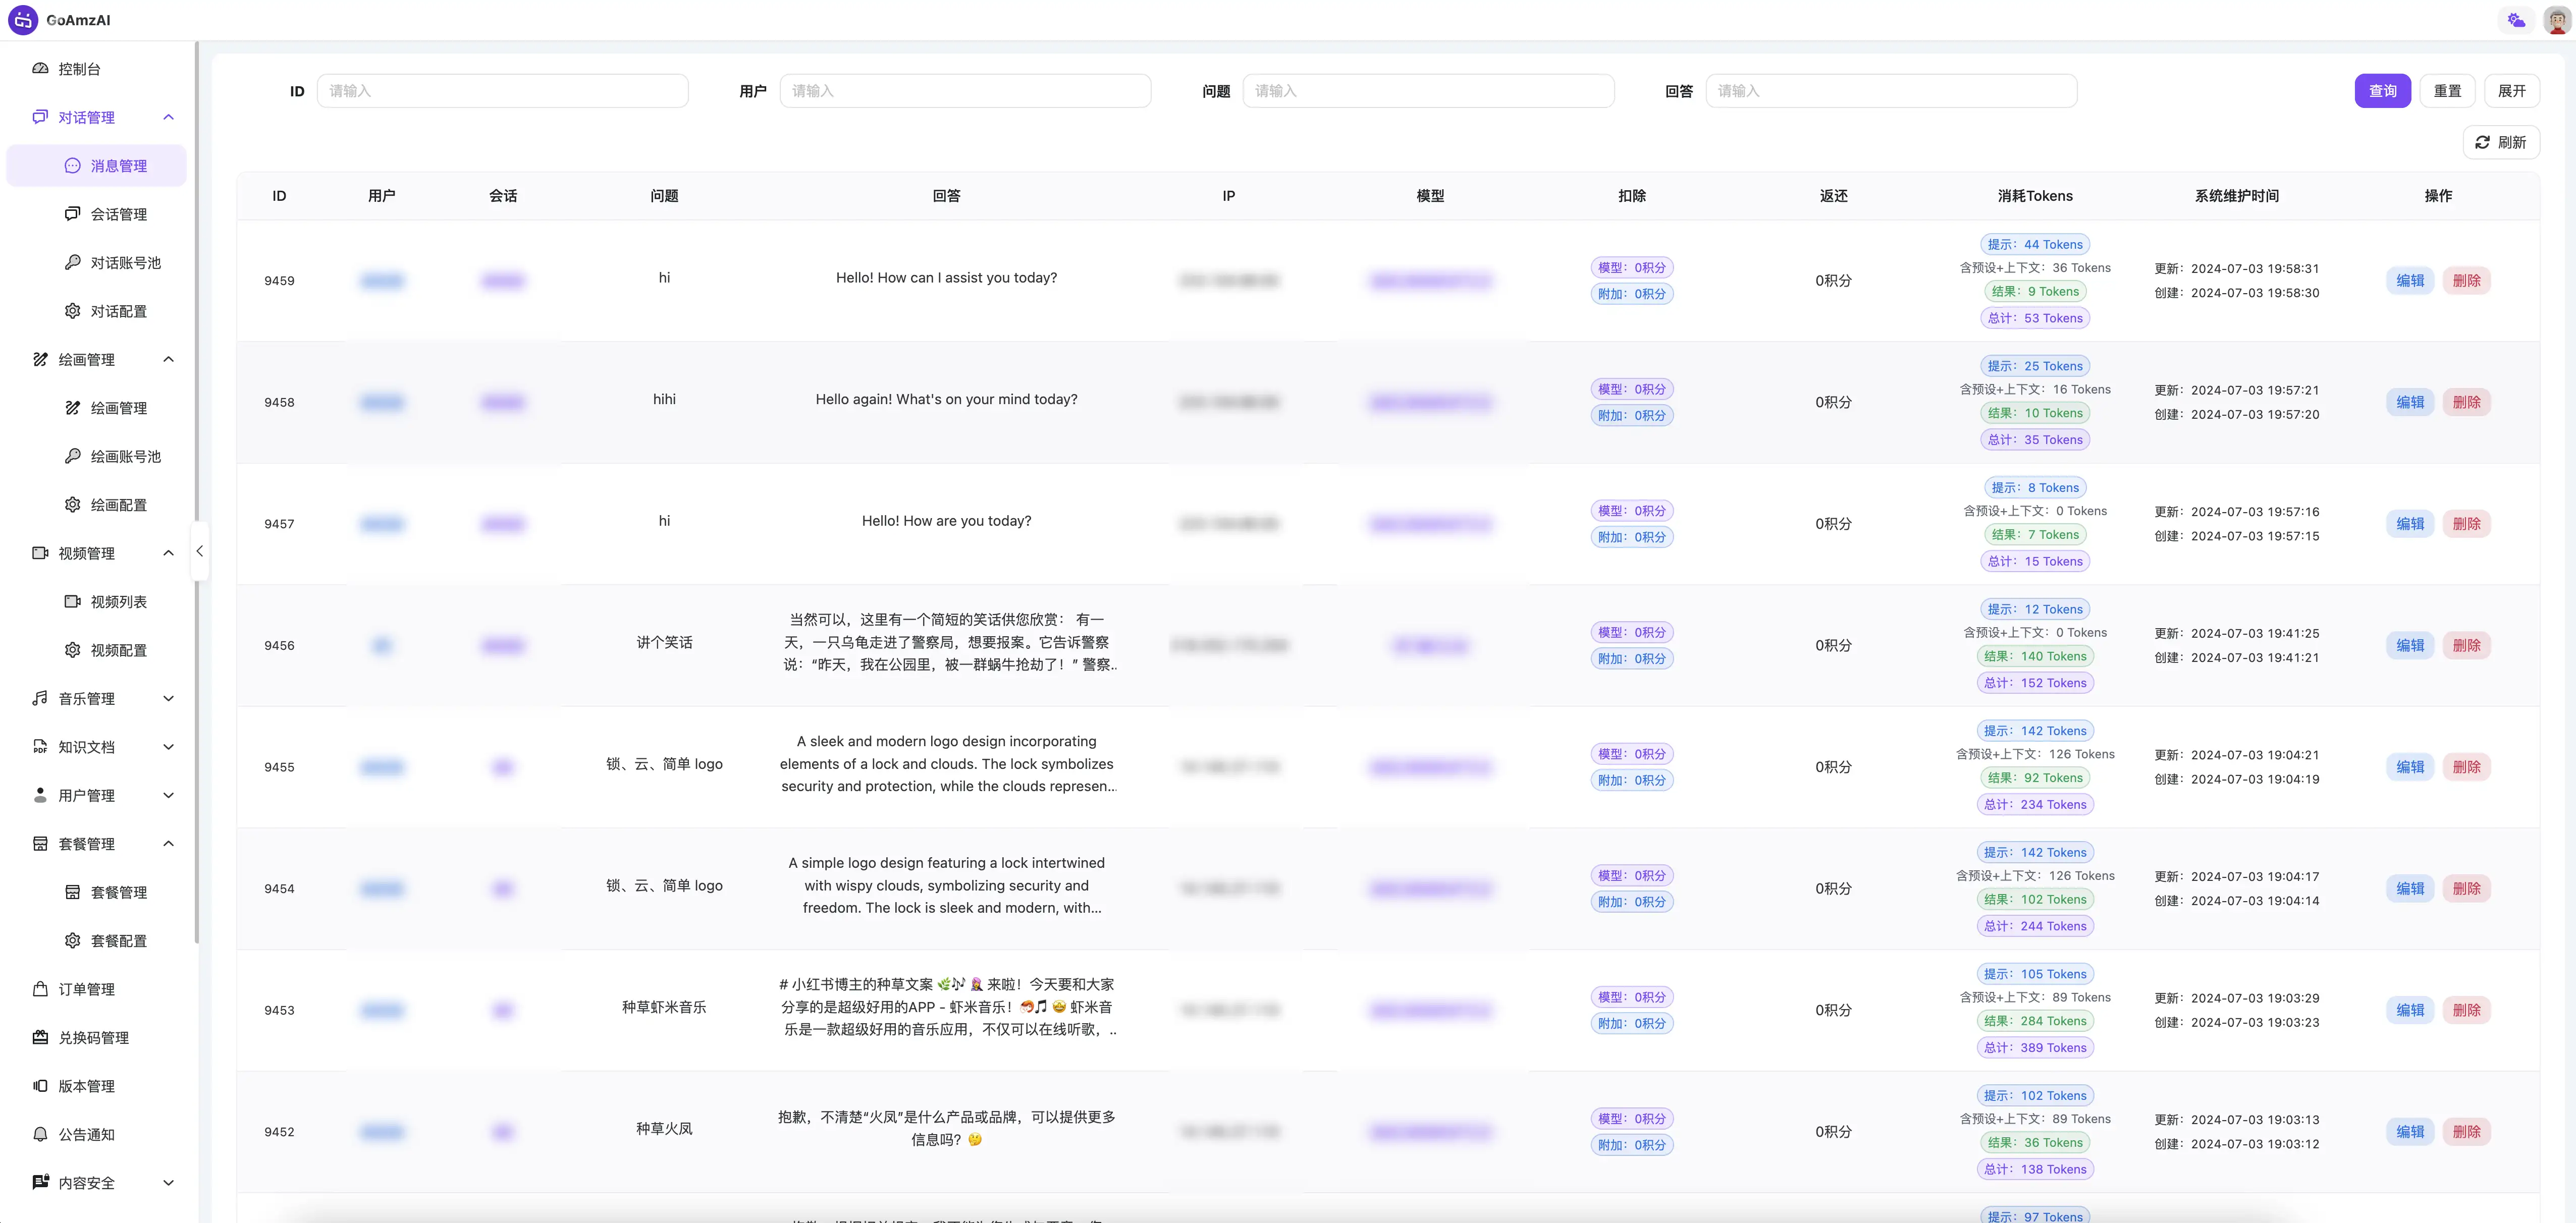Collapse the 视频管理 section chevron
Viewport: 2576px width, 1223px height.
pos(169,553)
